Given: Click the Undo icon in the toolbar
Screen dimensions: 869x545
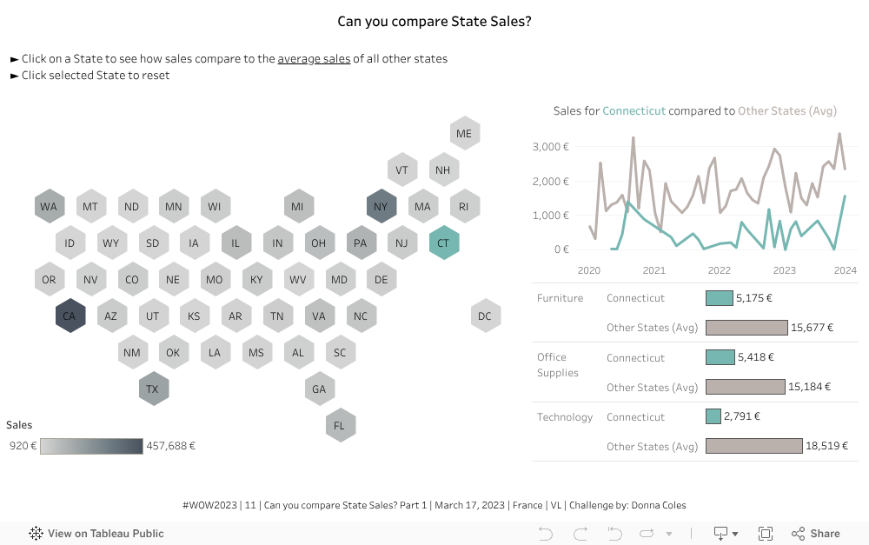Looking at the screenshot, I should click(x=546, y=534).
